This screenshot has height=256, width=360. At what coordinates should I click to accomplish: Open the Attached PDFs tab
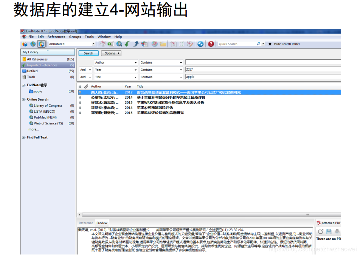(329, 223)
